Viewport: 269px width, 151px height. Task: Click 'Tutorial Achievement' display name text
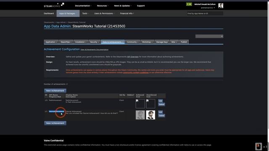74,112
